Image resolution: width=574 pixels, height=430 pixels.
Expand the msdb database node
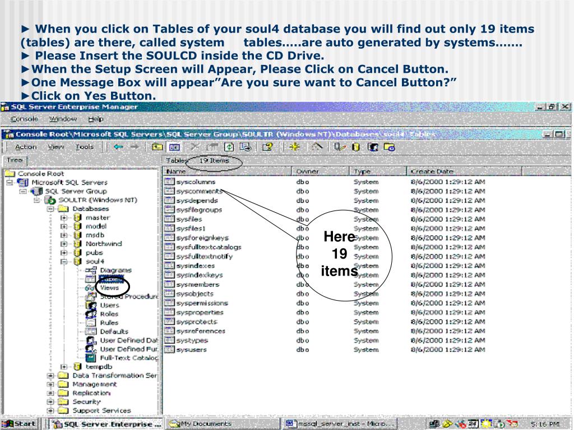(x=64, y=235)
